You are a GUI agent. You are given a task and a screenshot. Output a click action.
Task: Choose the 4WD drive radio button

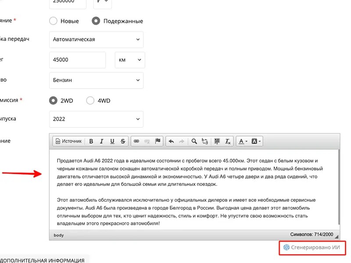coord(90,100)
